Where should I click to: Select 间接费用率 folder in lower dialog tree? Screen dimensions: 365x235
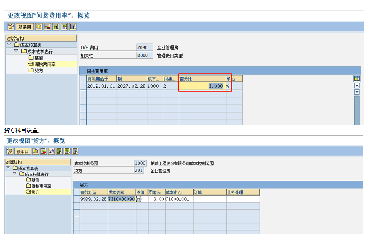39,186
